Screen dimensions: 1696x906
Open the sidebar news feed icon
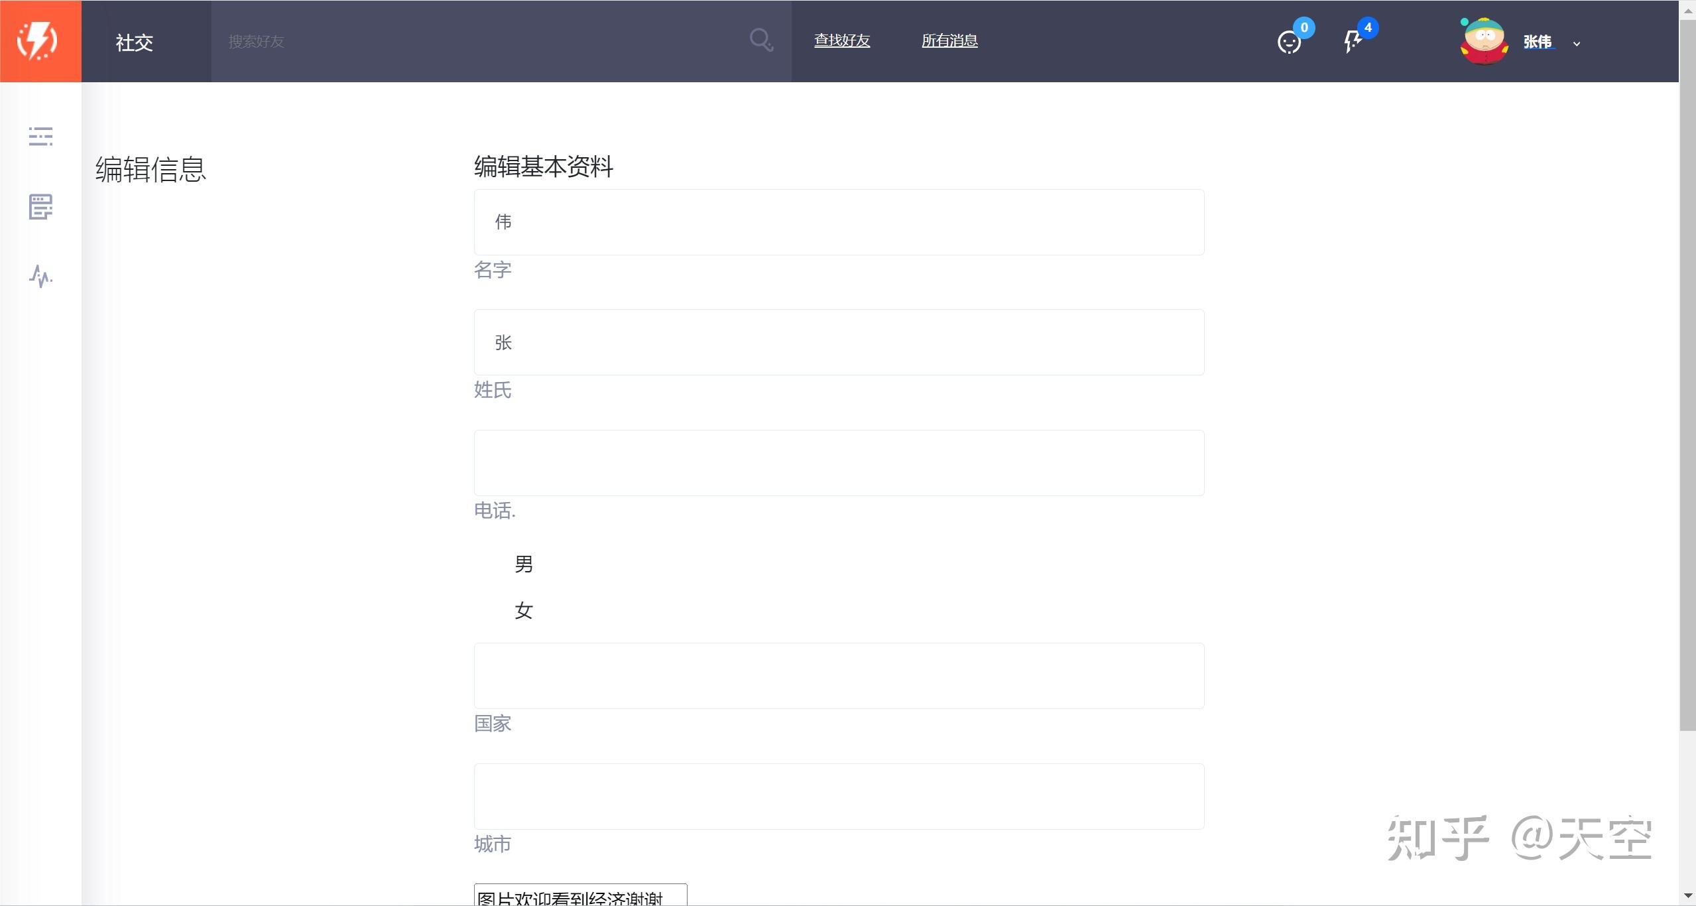click(40, 207)
